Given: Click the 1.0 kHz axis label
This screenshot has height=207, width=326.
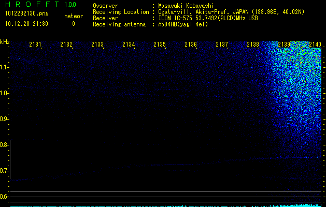Looking at the screenshot, I should [4, 93].
